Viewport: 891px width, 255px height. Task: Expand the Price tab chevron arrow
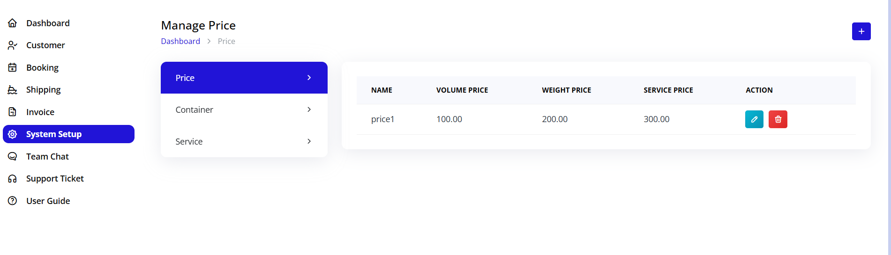pos(309,78)
